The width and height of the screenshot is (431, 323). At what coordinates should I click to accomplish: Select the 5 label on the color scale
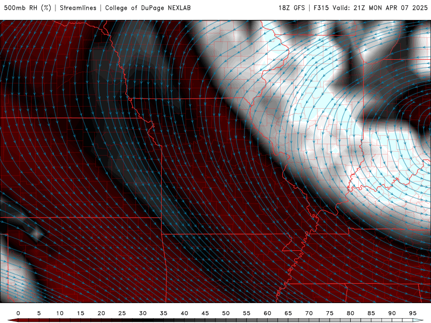39,313
